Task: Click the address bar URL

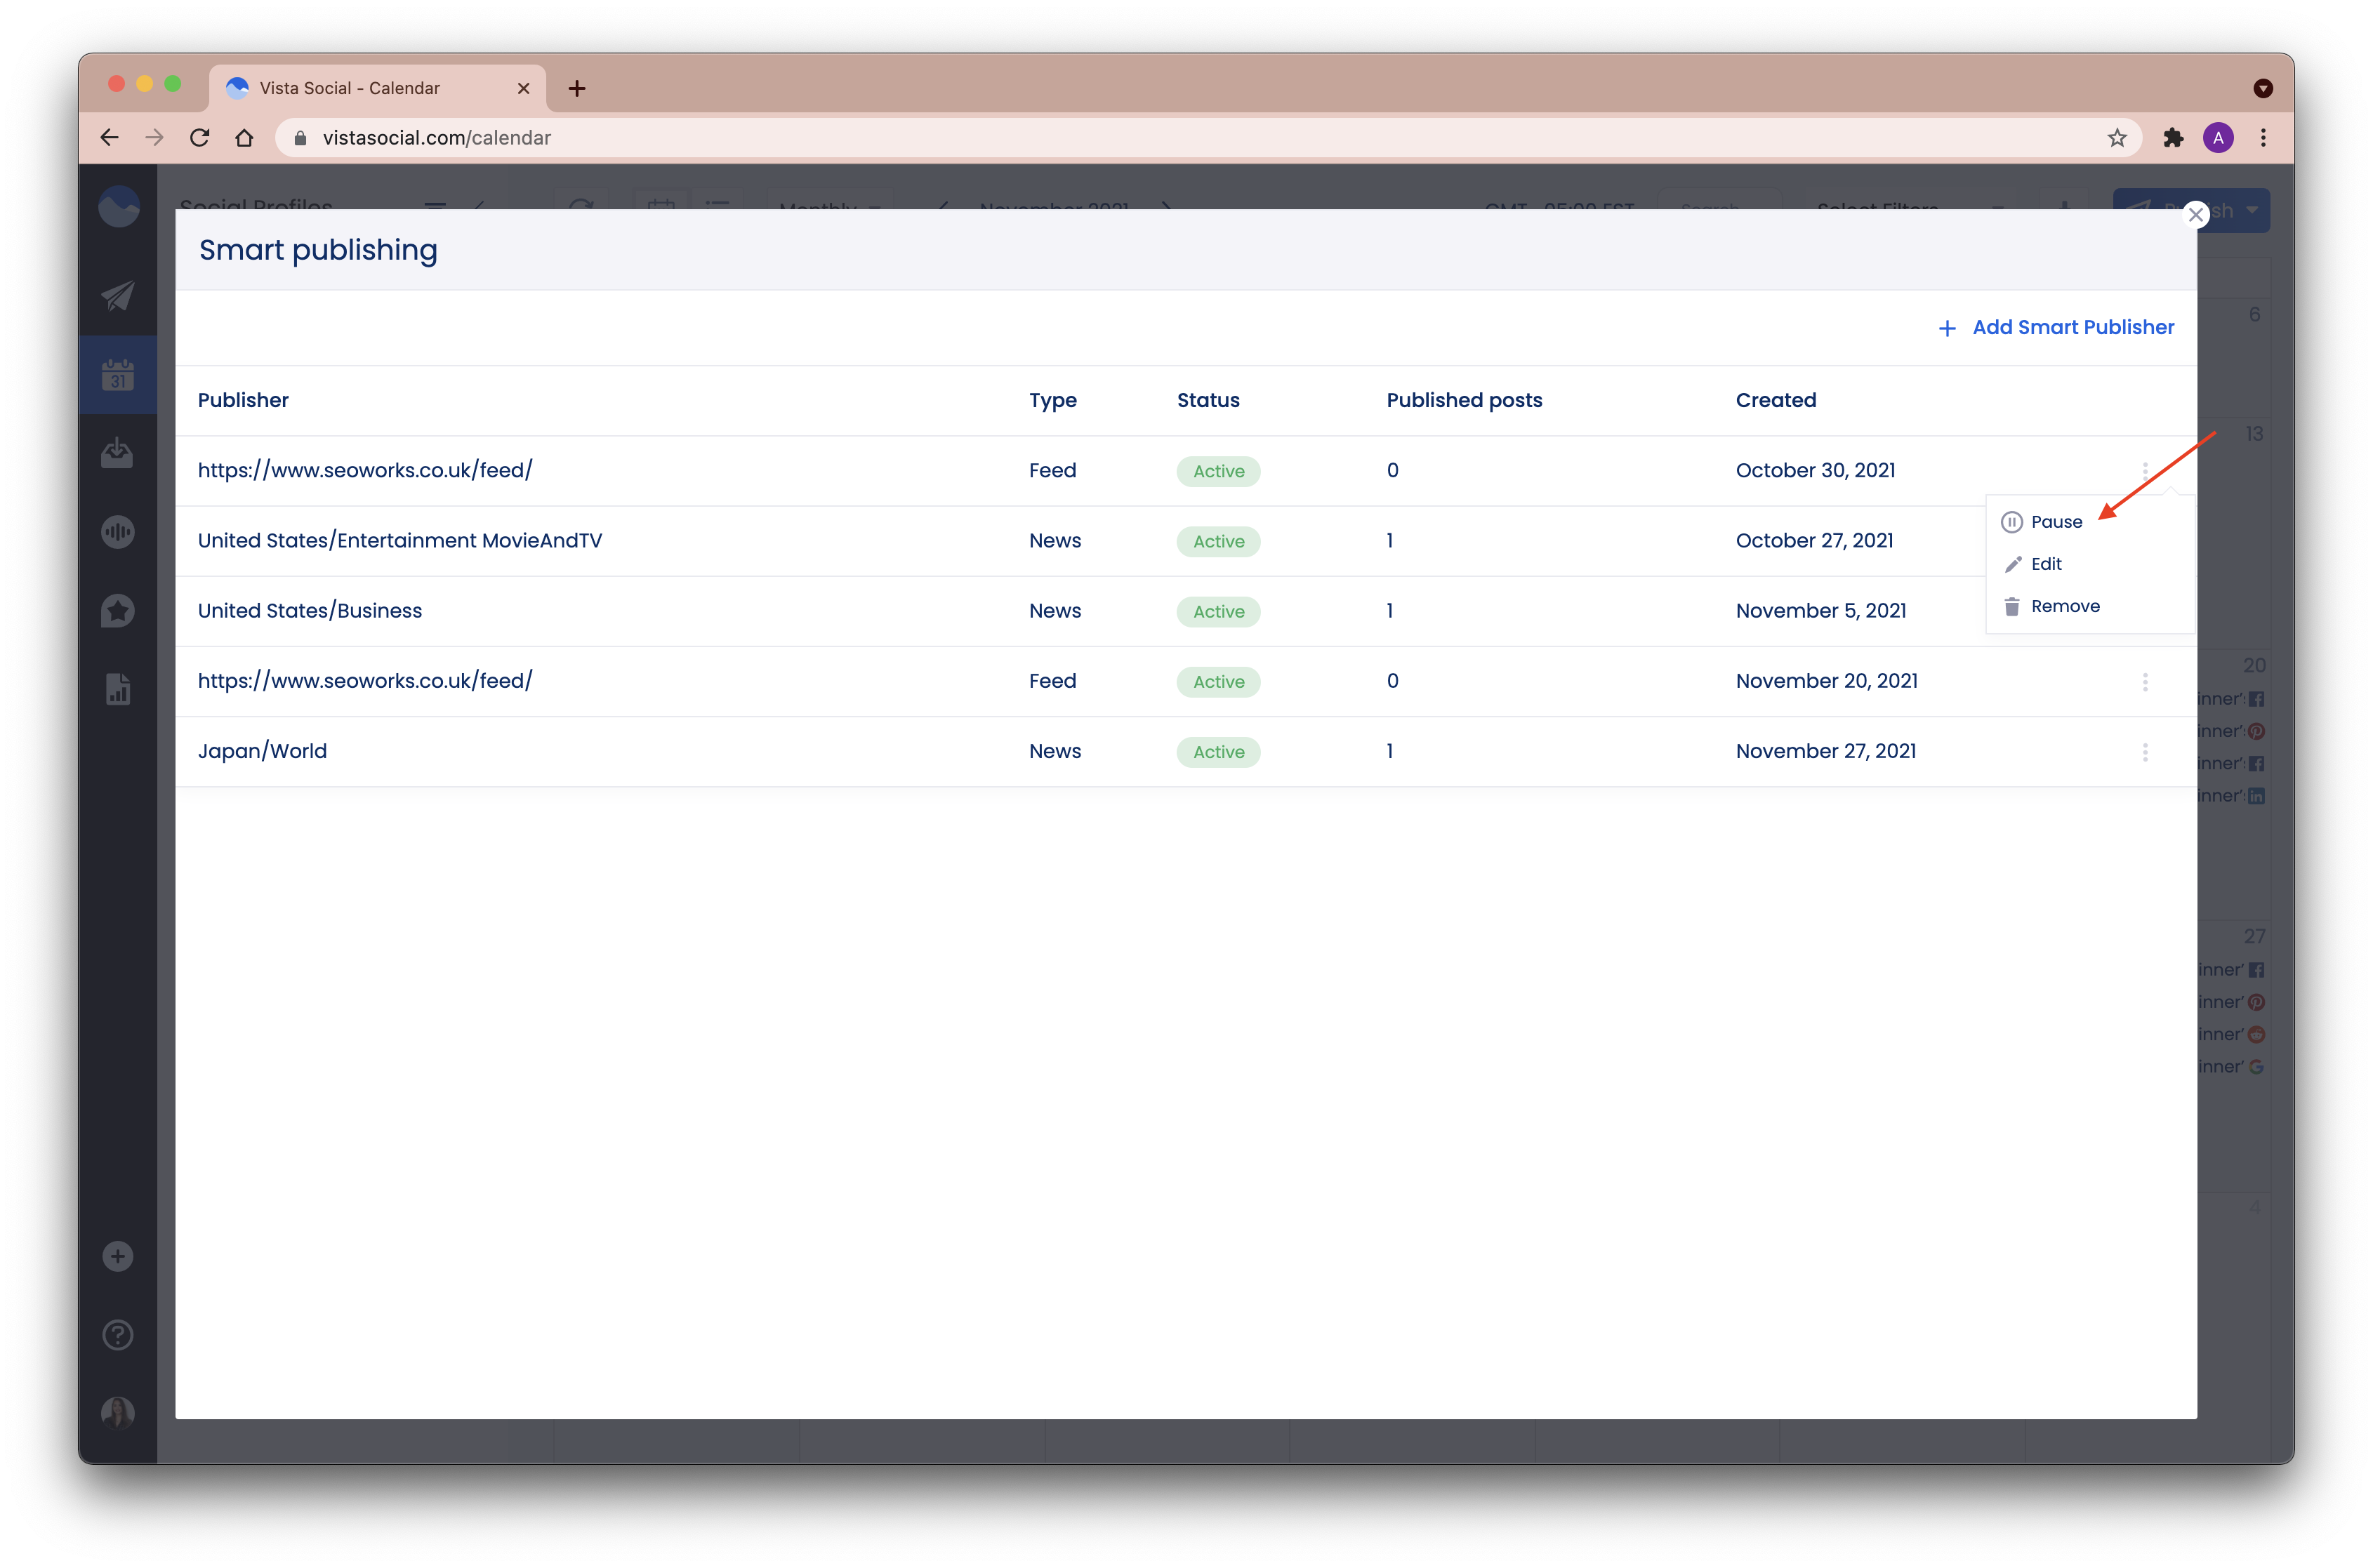Action: point(436,138)
